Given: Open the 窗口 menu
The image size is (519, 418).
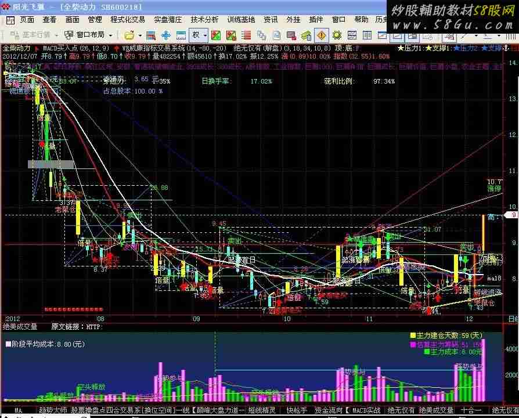Looking at the screenshot, I should coord(338,20).
